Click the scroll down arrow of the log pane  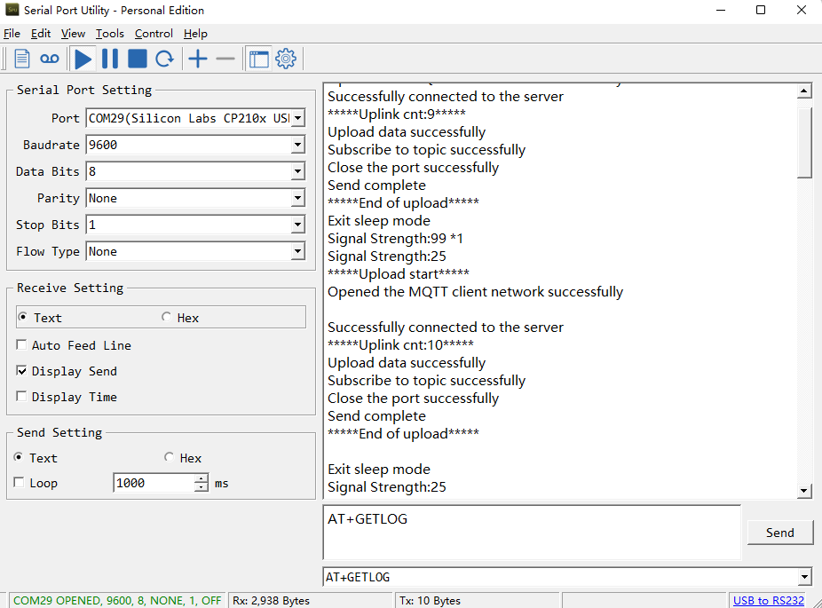click(804, 491)
